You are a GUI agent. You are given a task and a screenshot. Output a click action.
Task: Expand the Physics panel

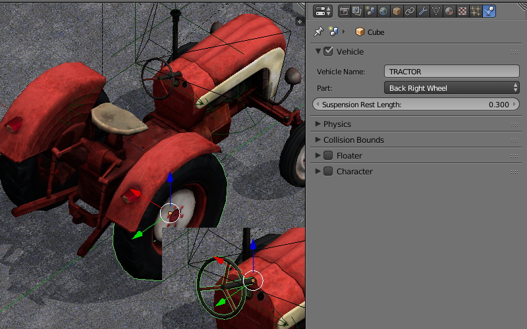[318, 124]
